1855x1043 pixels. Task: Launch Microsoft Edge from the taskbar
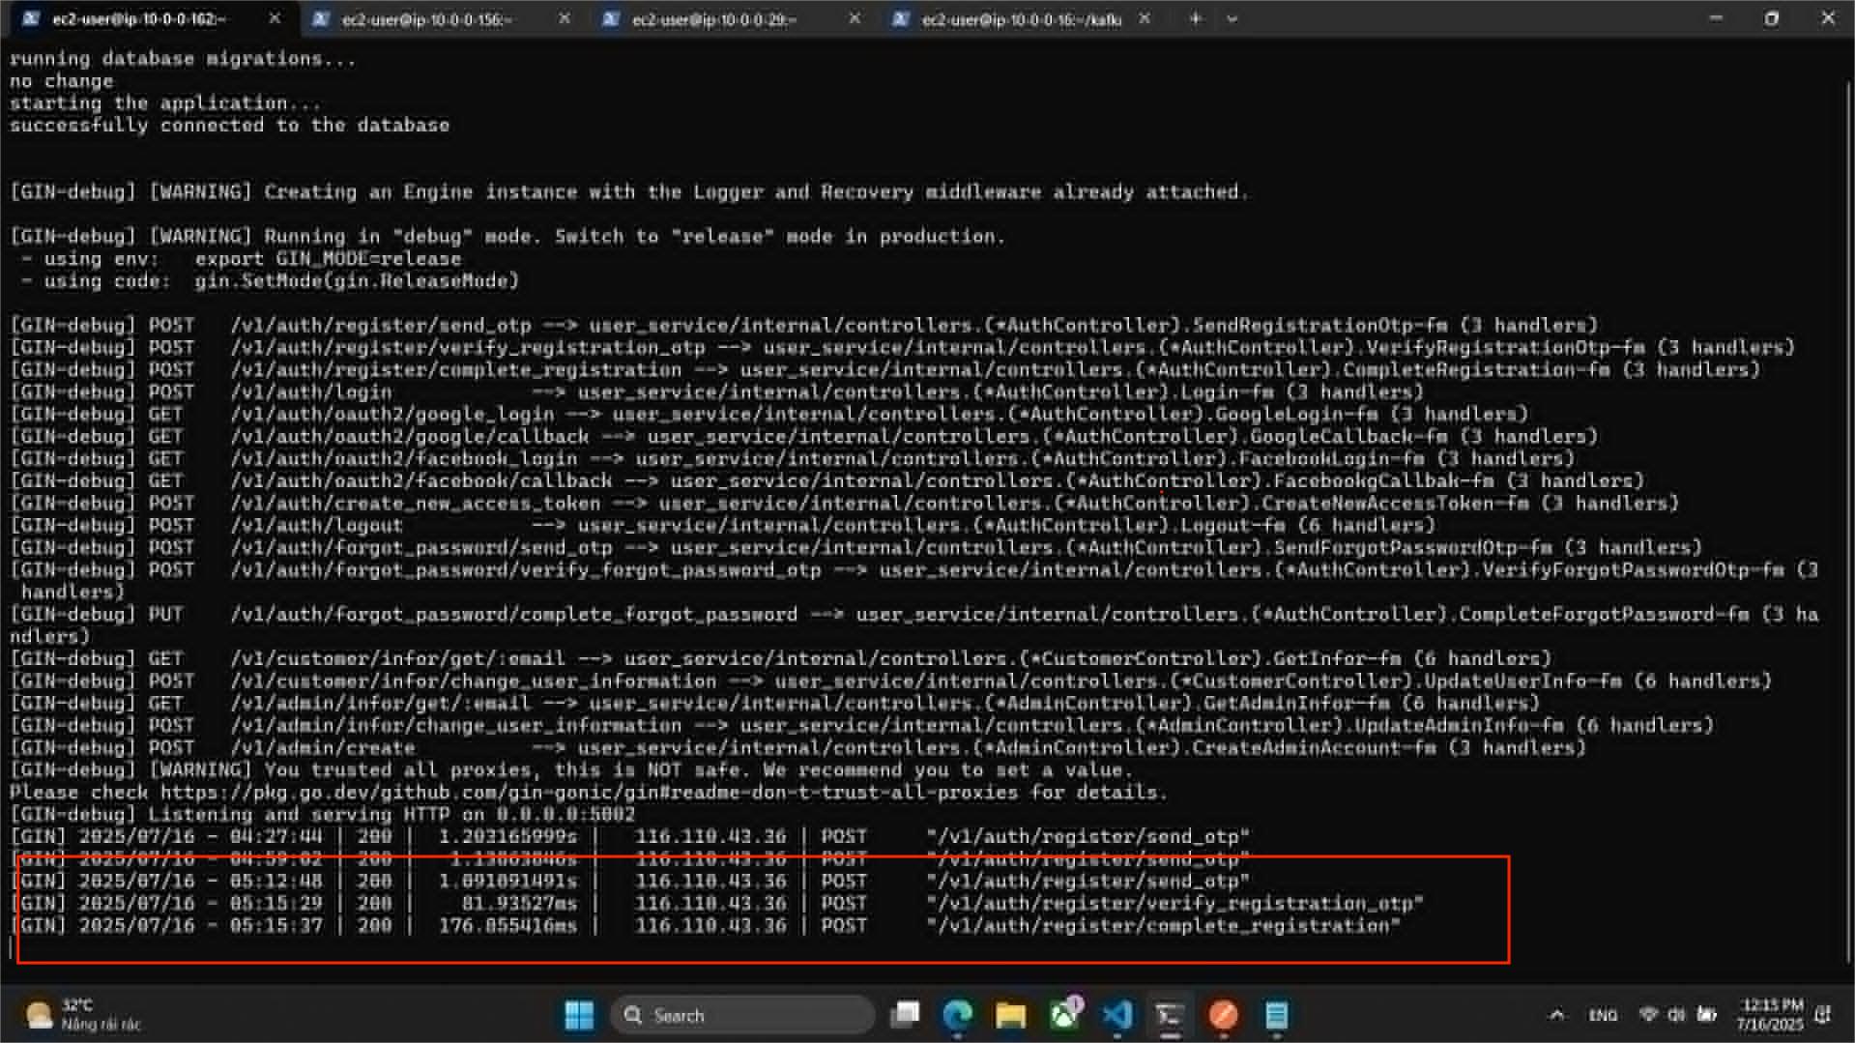click(958, 1015)
